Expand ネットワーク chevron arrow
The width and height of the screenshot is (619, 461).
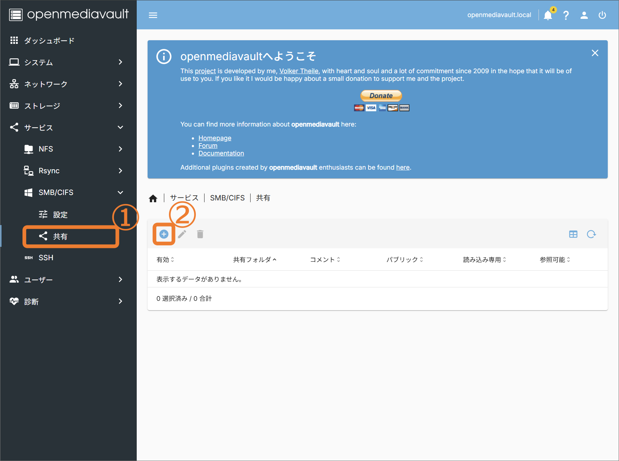[120, 84]
